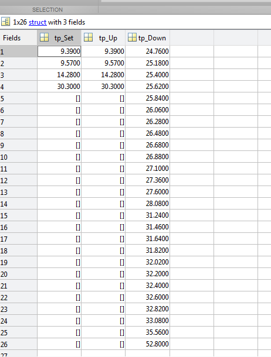Select row header 1
The height and width of the screenshot is (357, 271).
(x=19, y=52)
